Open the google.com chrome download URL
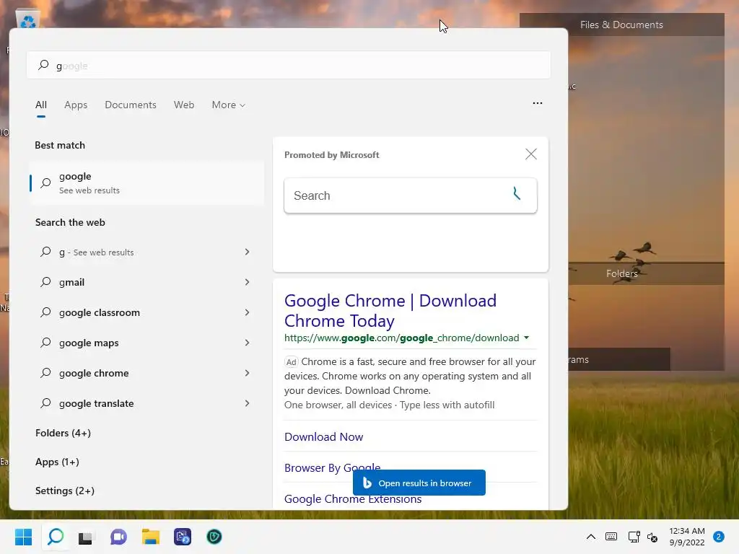739x554 pixels. tap(401, 338)
